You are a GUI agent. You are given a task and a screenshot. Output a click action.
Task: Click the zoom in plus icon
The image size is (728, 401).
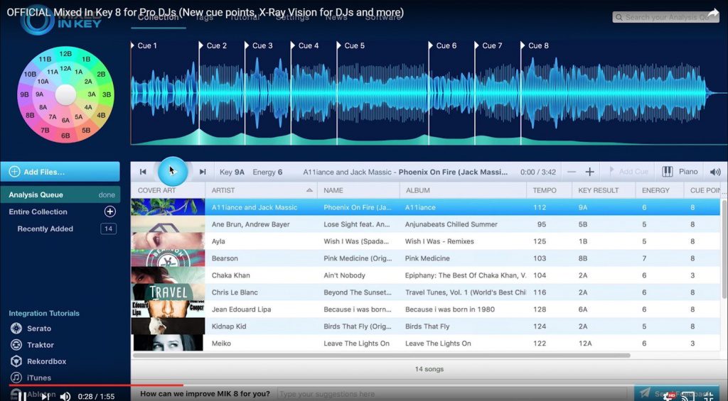[x=589, y=172]
